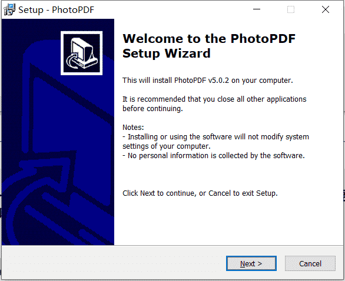
Task: Click the computer wizard image in banner
Action: point(82,53)
